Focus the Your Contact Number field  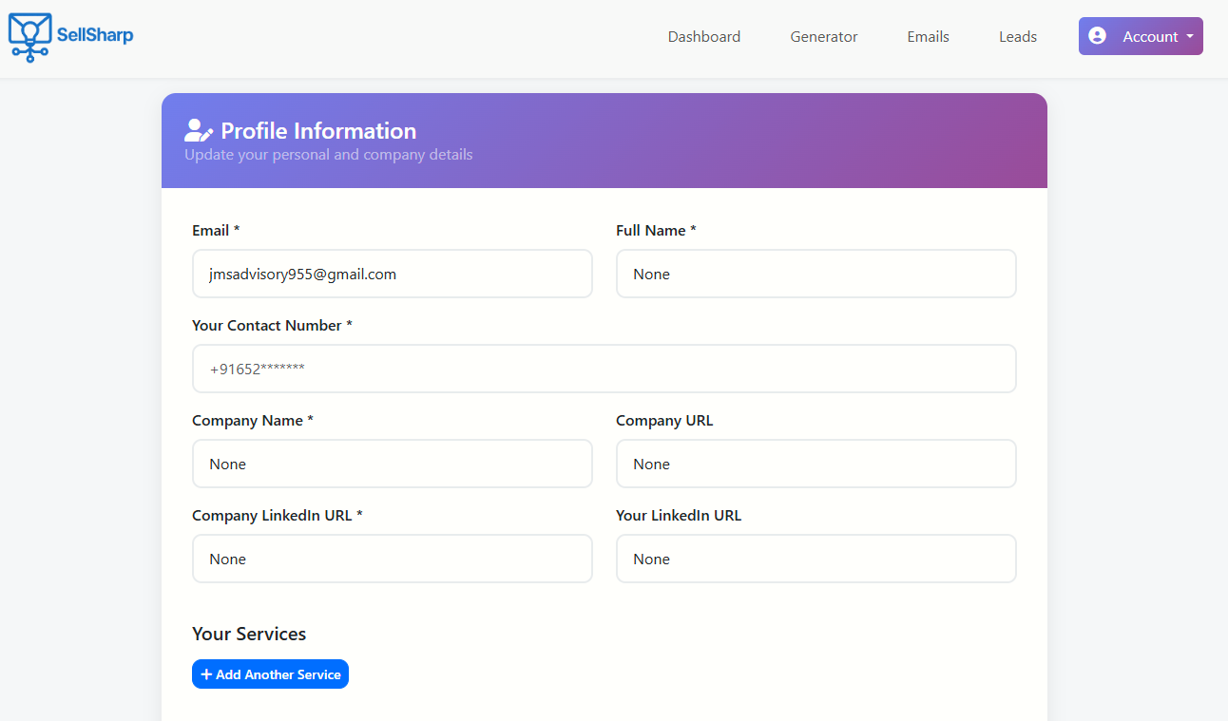pyautogui.click(x=604, y=369)
